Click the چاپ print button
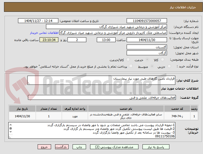This screenshot has width=203, height=154. (79, 147)
